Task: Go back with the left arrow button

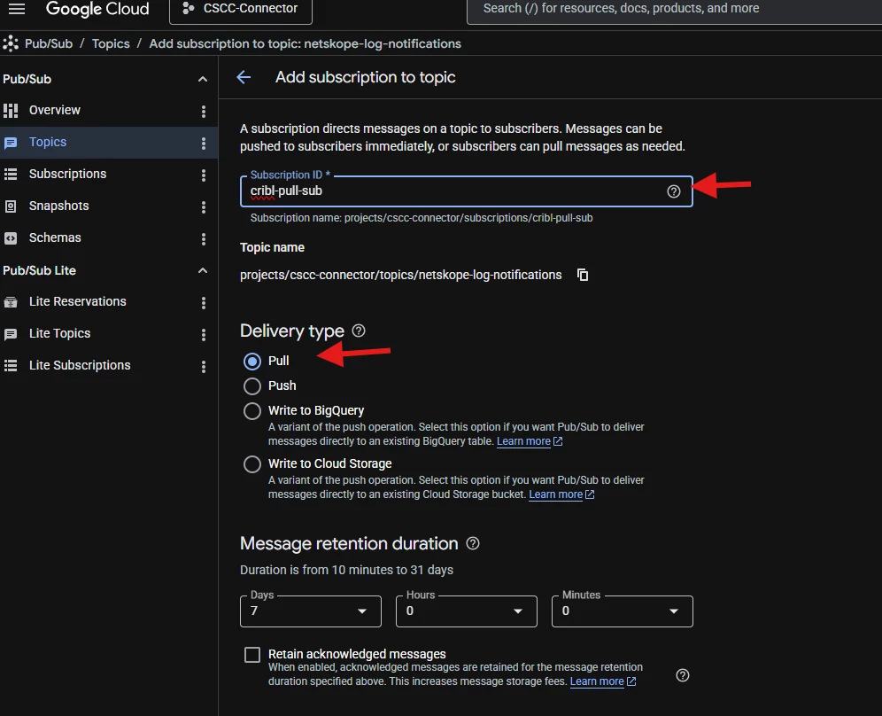Action: 244,77
